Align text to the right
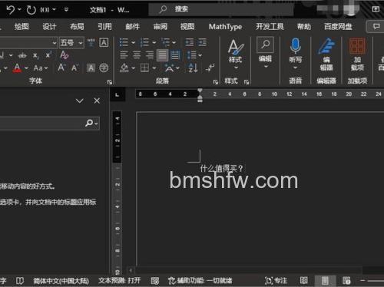 pyautogui.click(x=150, y=55)
